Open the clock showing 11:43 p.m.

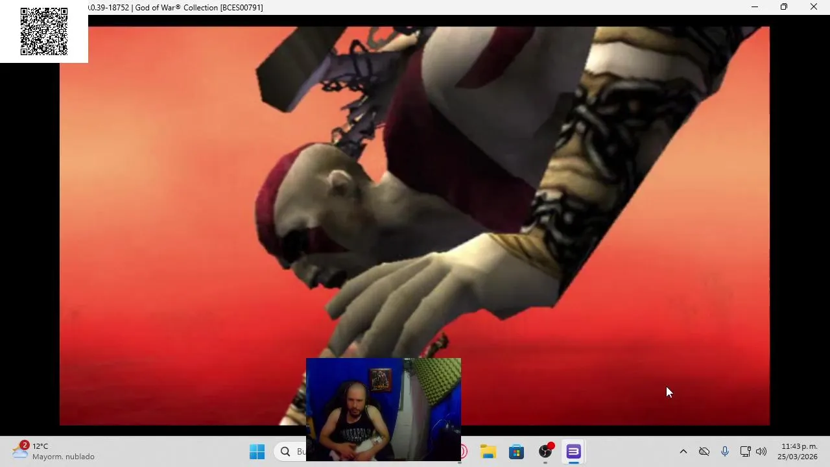[x=799, y=451]
